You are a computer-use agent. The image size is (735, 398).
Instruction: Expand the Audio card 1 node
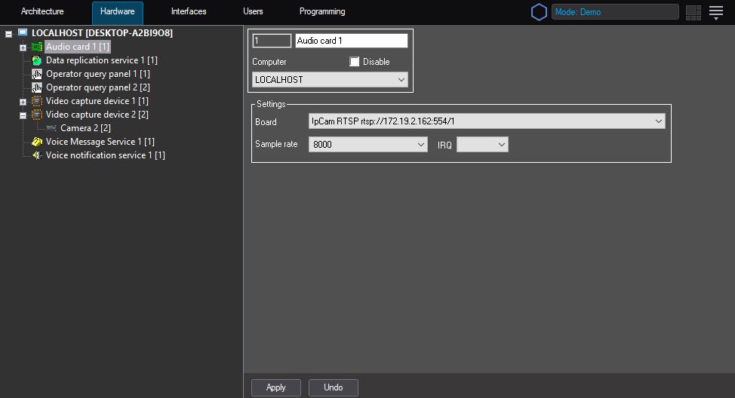23,47
